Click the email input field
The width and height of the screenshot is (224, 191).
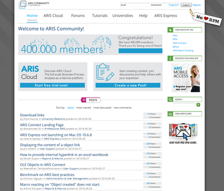[x=135, y=5]
